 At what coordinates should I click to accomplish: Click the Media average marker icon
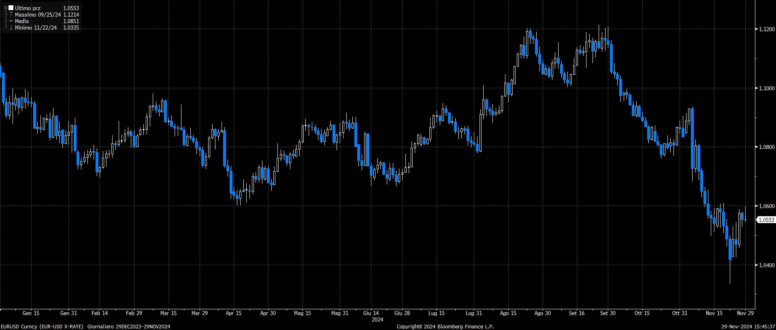[x=11, y=21]
